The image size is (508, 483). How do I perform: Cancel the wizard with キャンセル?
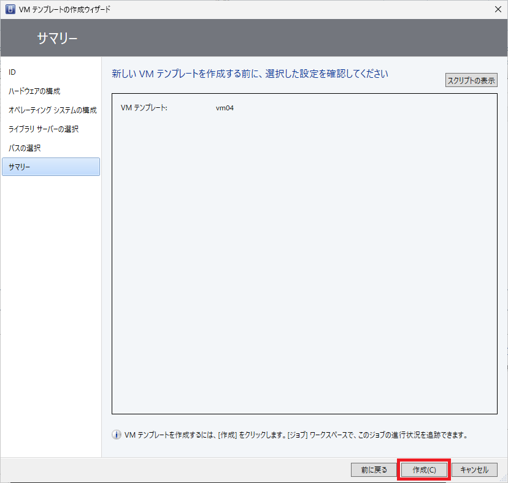point(474,470)
